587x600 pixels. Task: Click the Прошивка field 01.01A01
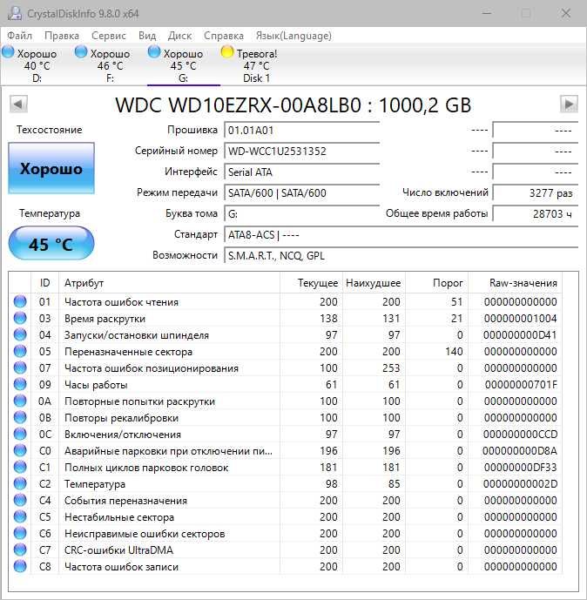pyautogui.click(x=301, y=131)
